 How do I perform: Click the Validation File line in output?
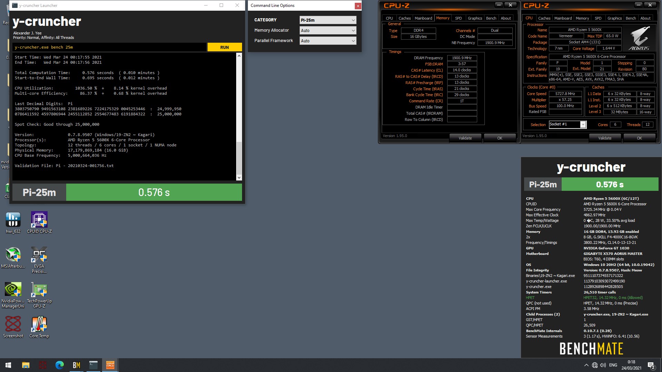pos(64,166)
